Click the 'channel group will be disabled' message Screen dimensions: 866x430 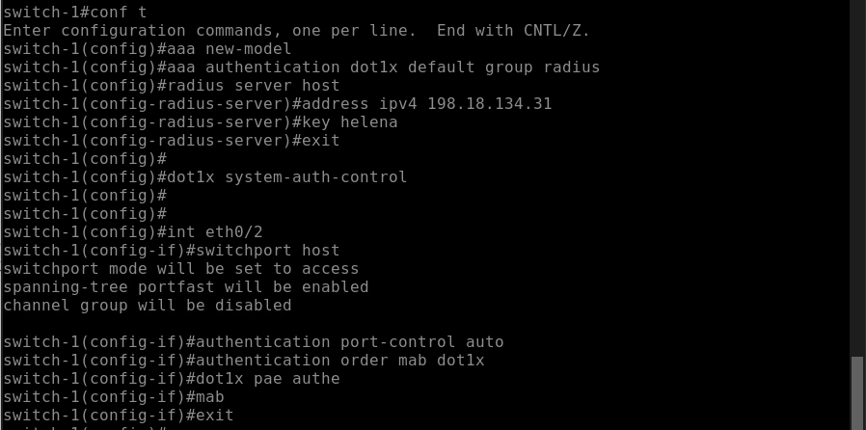click(x=148, y=306)
